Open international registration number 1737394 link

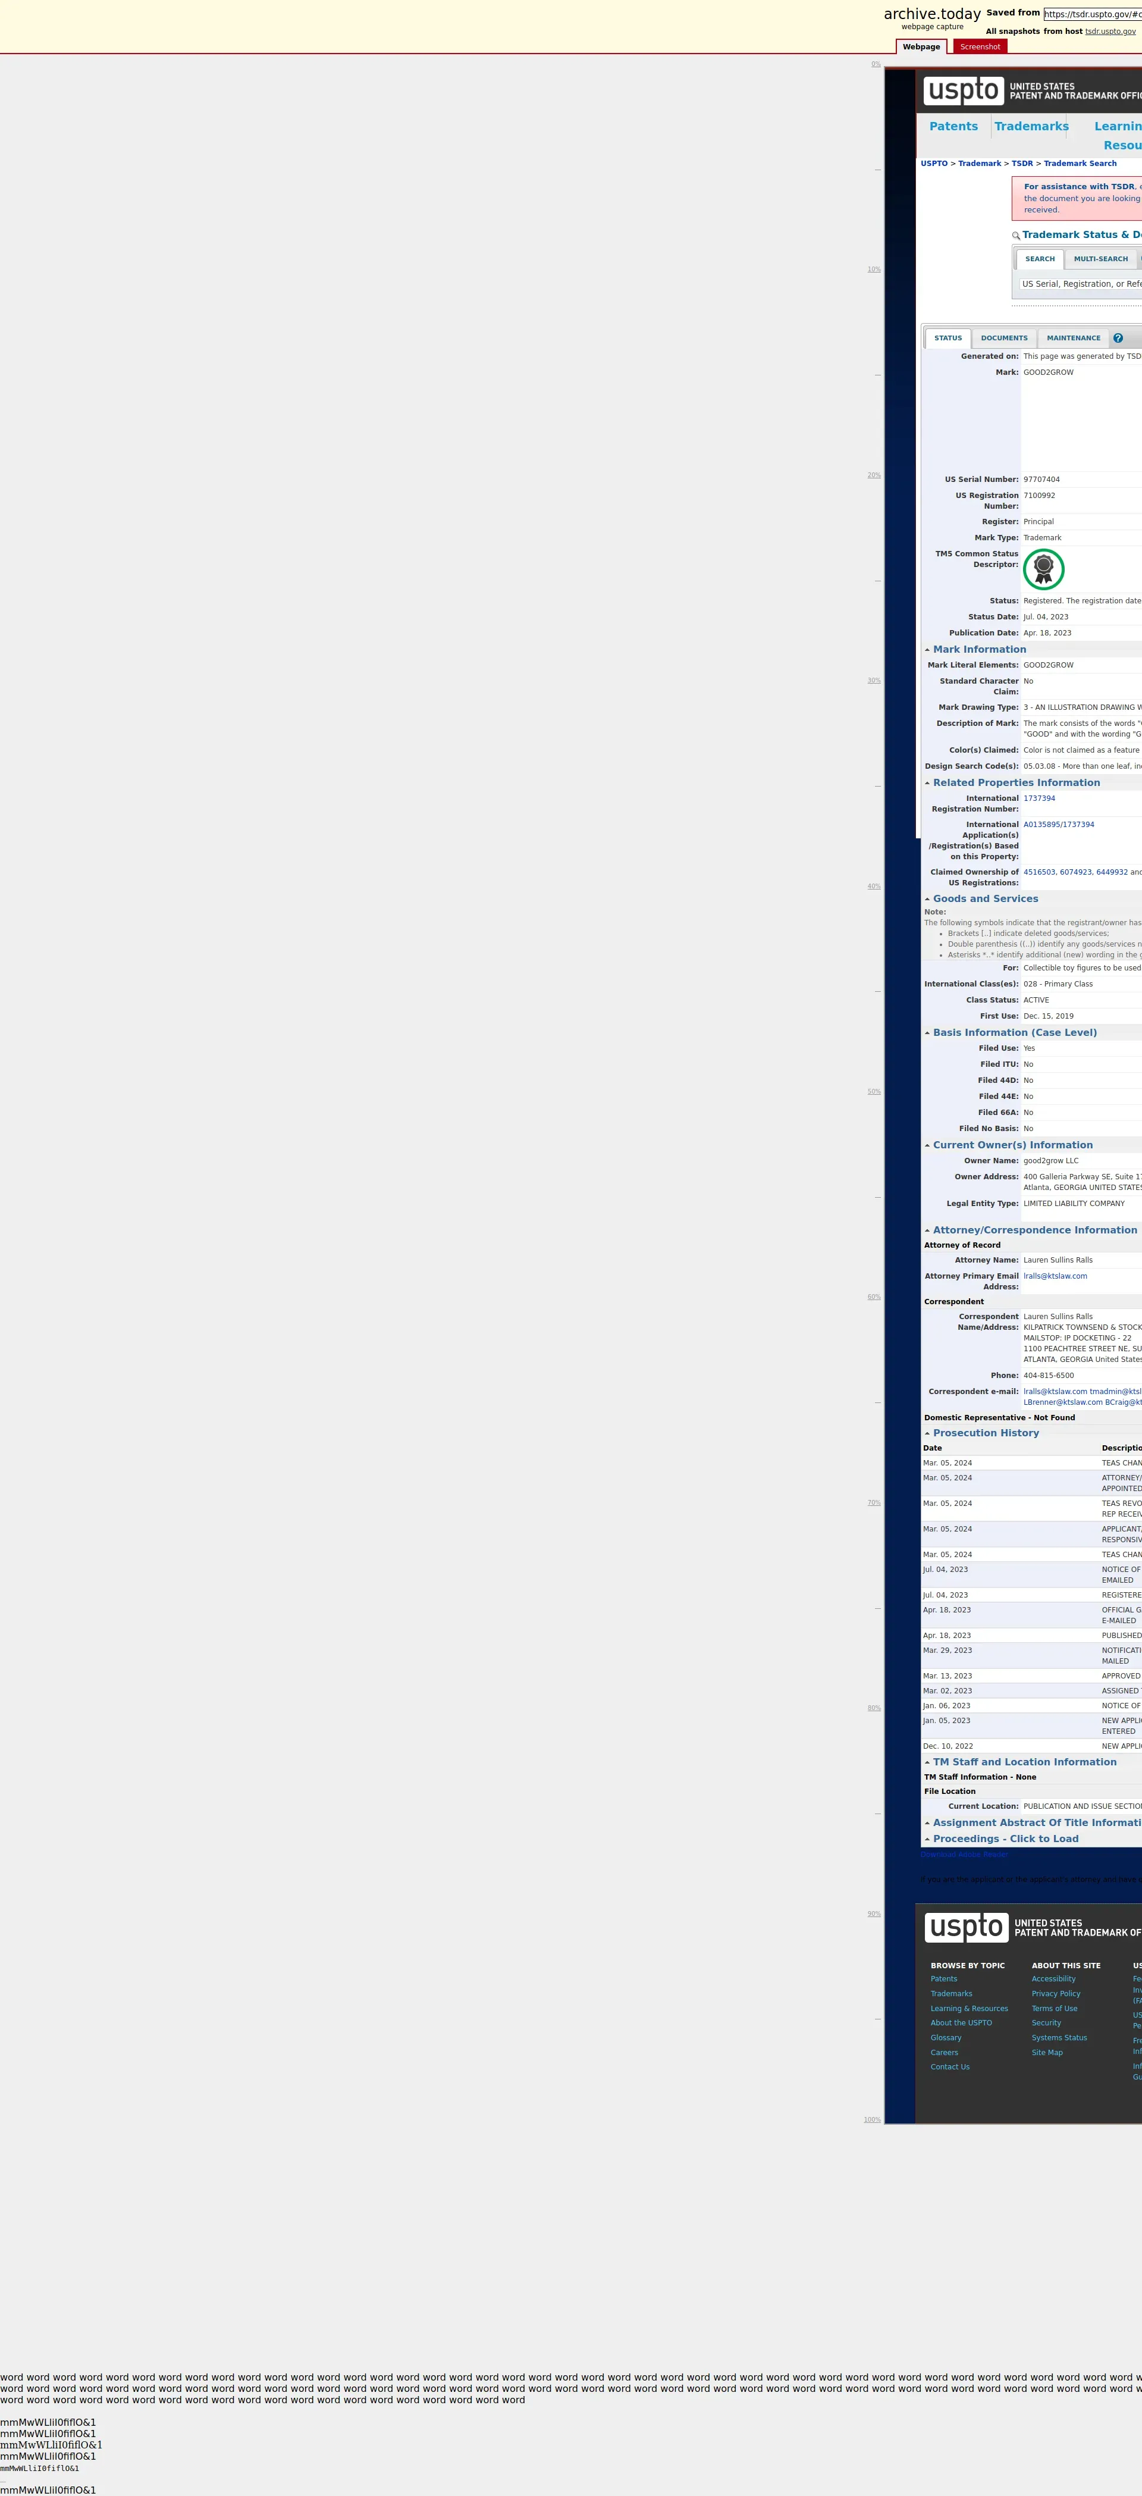(1039, 798)
